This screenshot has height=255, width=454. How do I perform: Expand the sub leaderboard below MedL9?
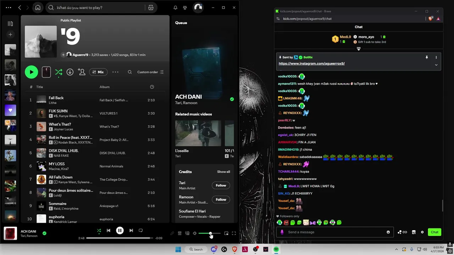click(359, 49)
